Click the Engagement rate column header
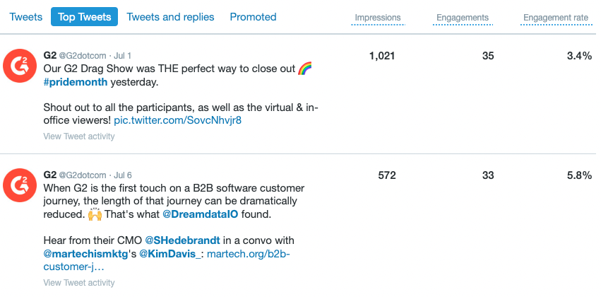The width and height of the screenshot is (601, 297). tap(557, 18)
